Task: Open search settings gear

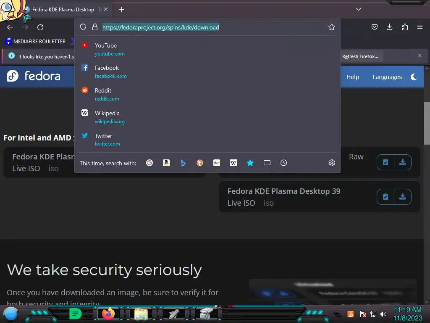Action: [x=332, y=163]
